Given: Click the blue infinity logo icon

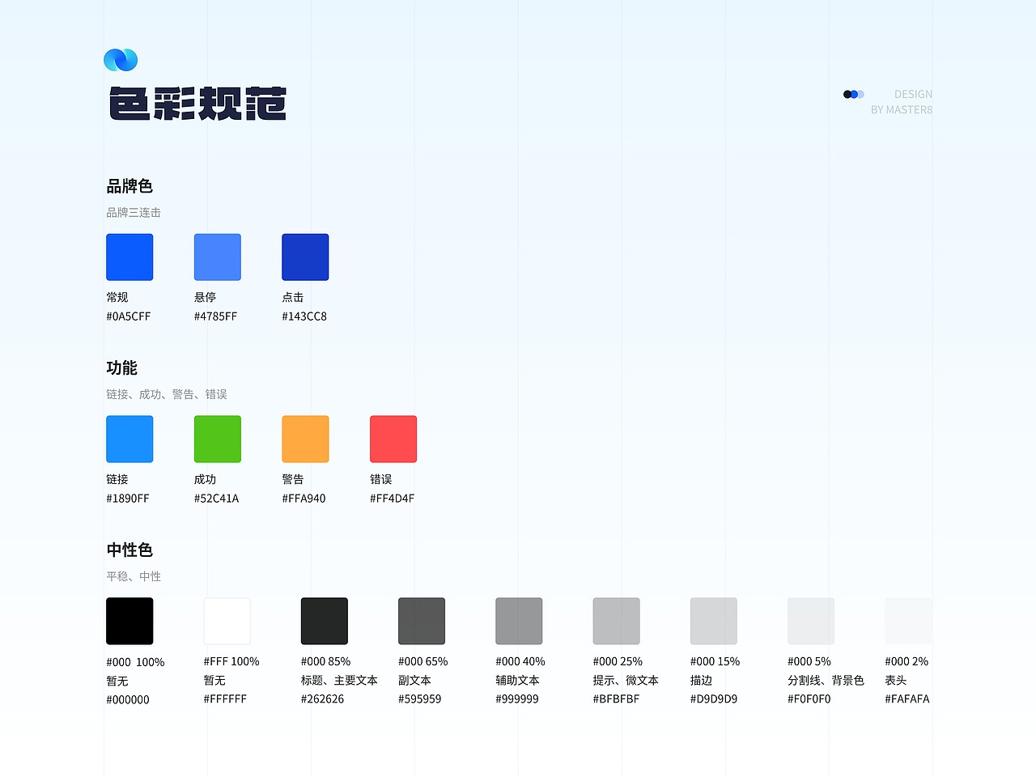Looking at the screenshot, I should pos(121,60).
